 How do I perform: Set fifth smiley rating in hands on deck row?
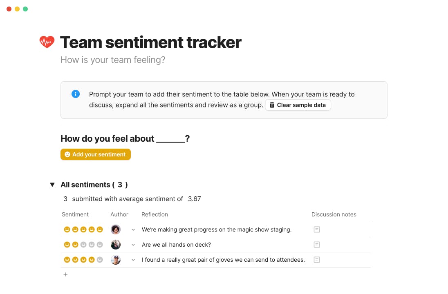(x=100, y=245)
